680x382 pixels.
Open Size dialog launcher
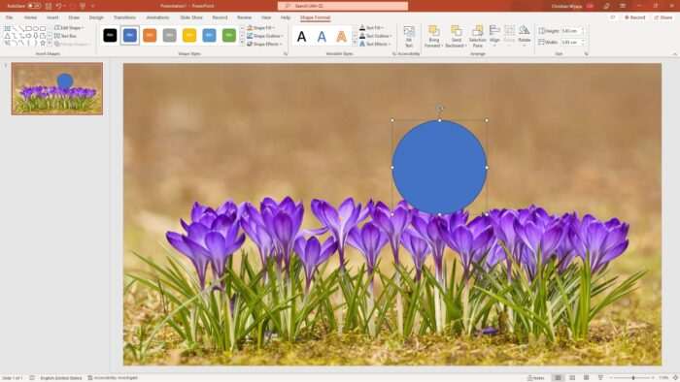(587, 54)
